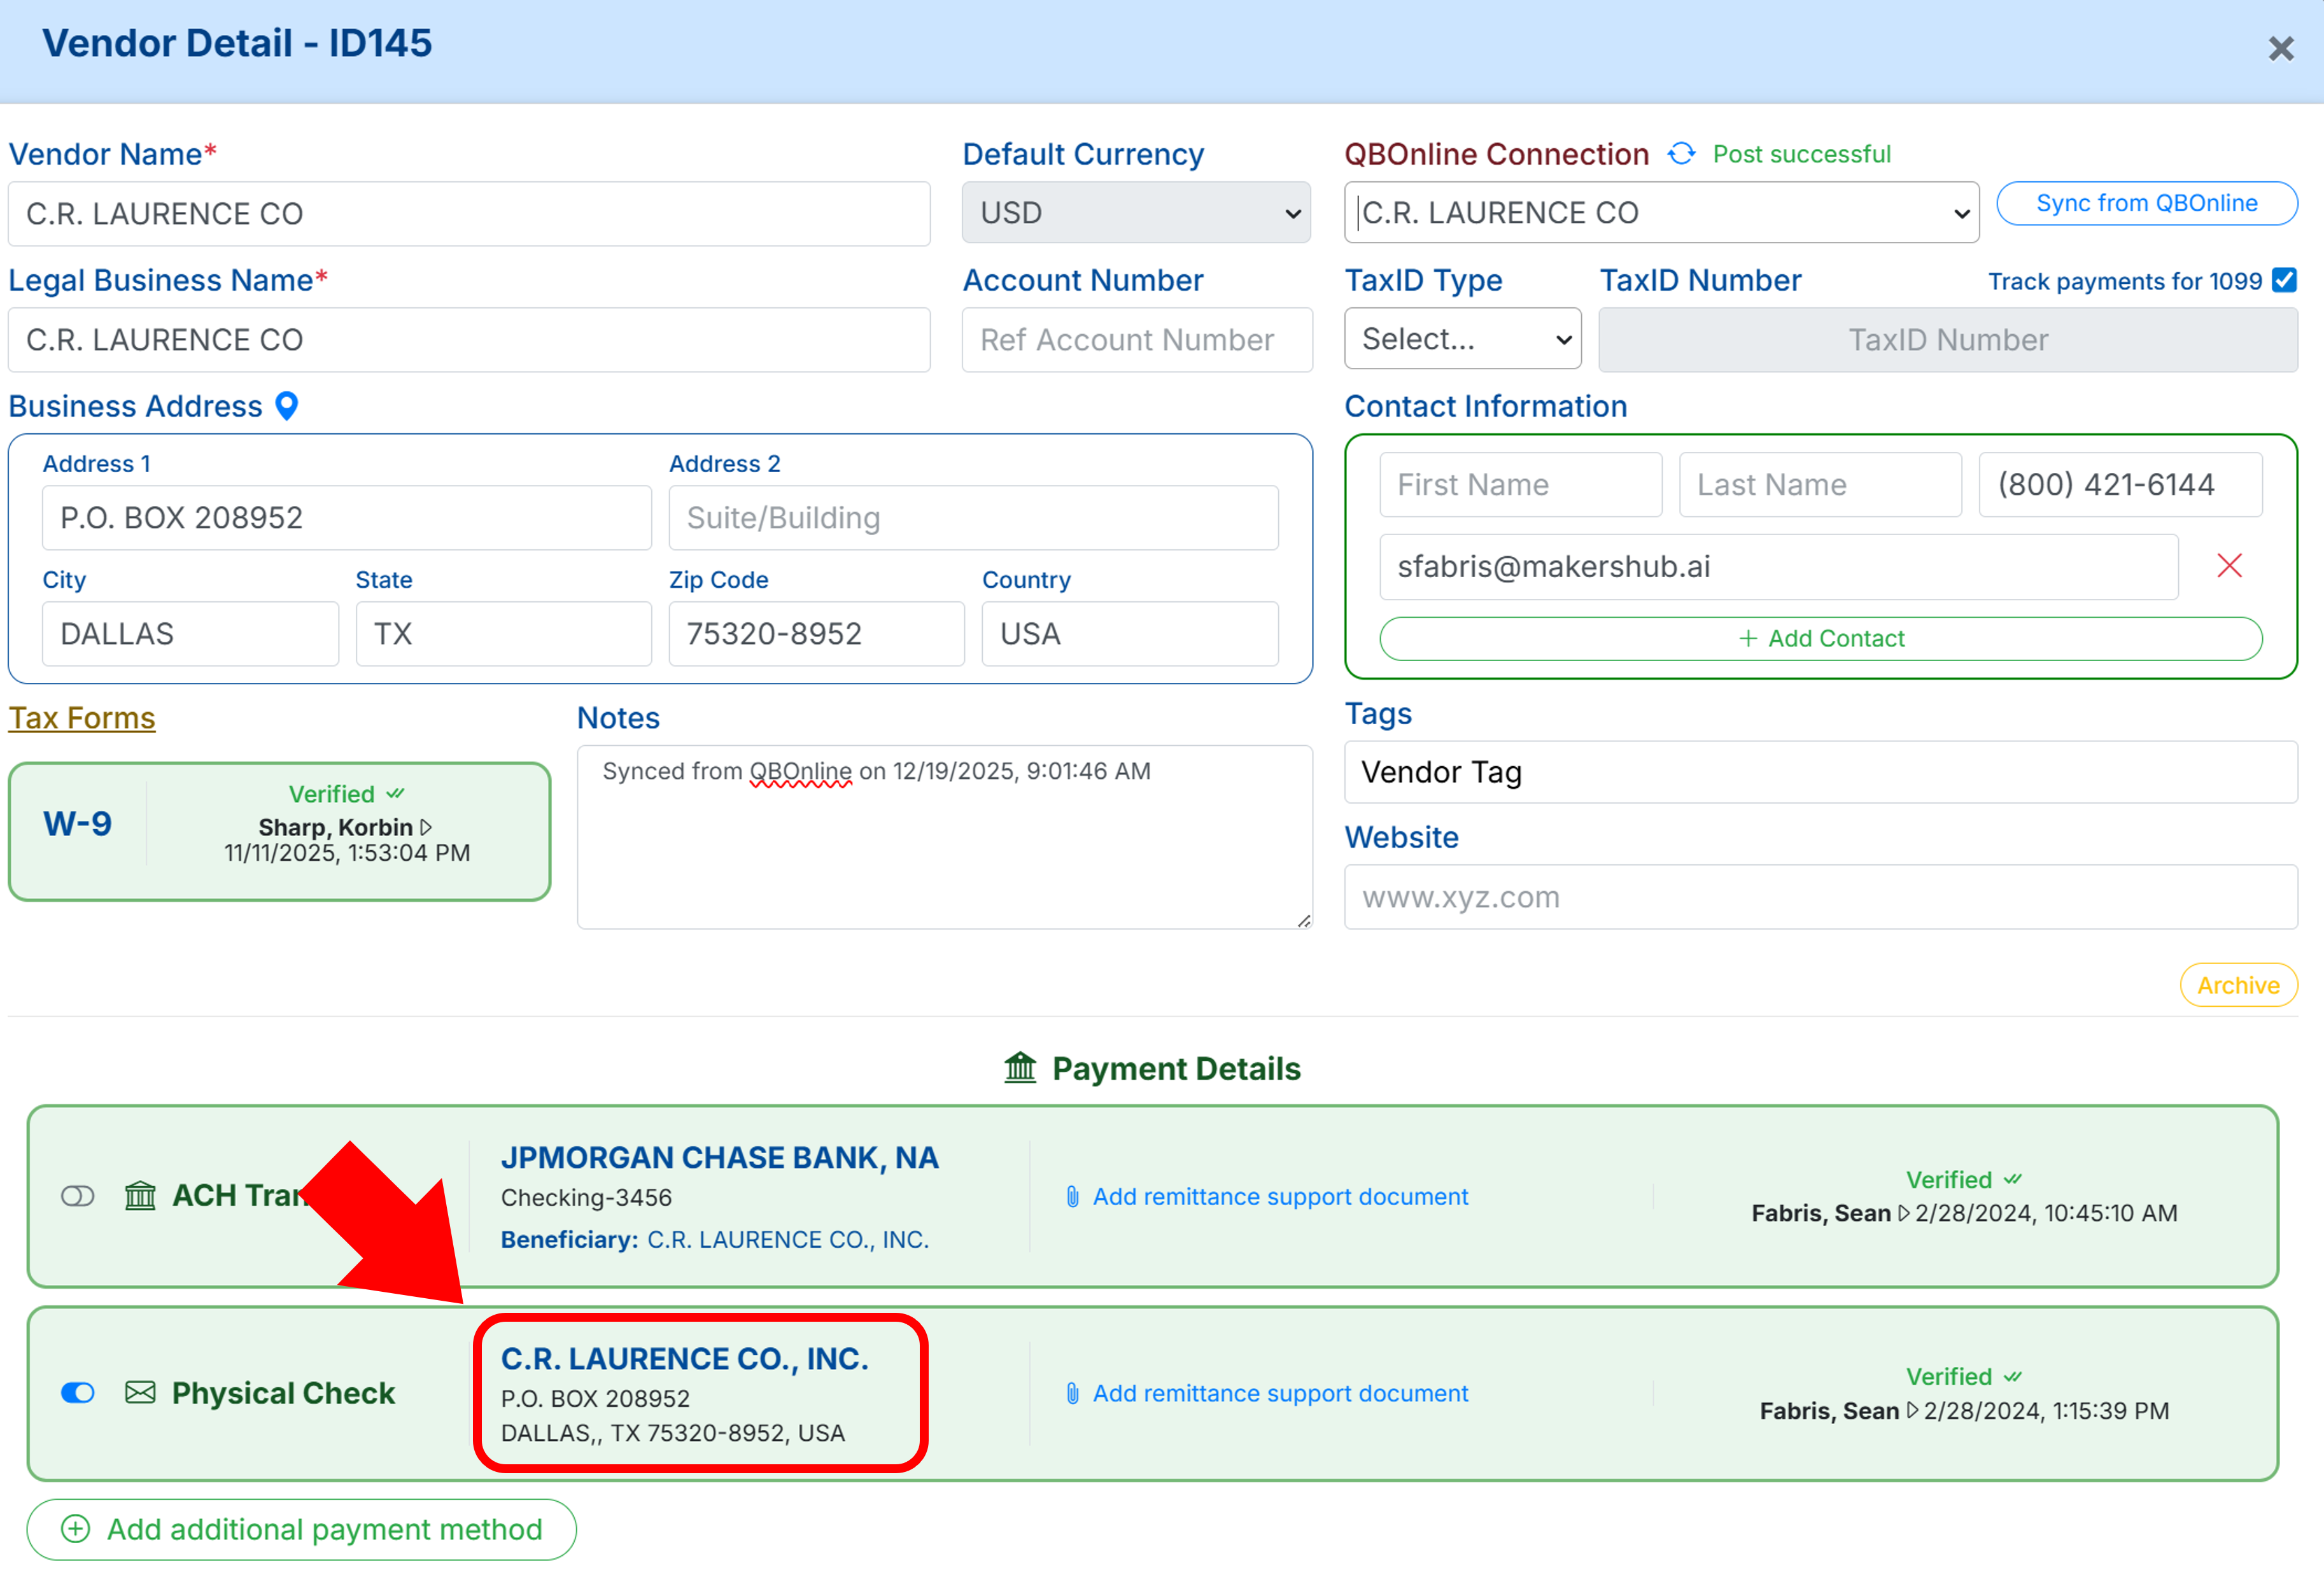Click the Legal Business Name field

pyautogui.click(x=469, y=340)
